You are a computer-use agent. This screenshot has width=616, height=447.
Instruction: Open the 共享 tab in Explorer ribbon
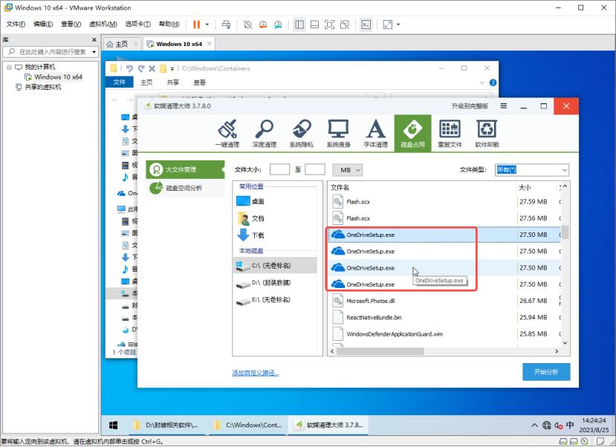(173, 82)
